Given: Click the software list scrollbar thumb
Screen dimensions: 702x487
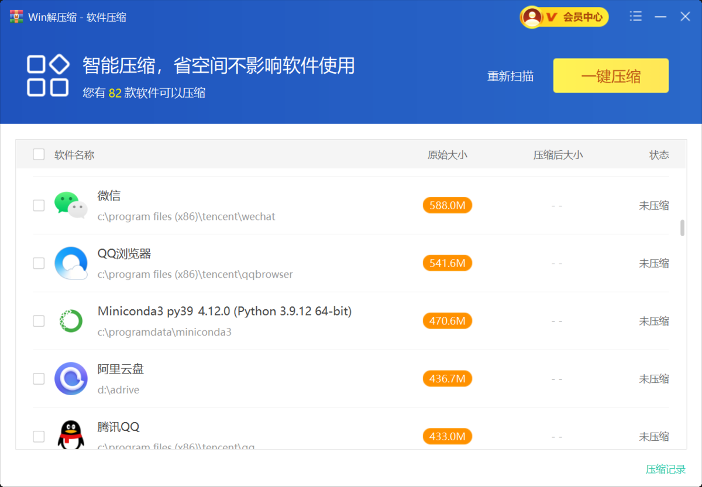Looking at the screenshot, I should [x=682, y=228].
